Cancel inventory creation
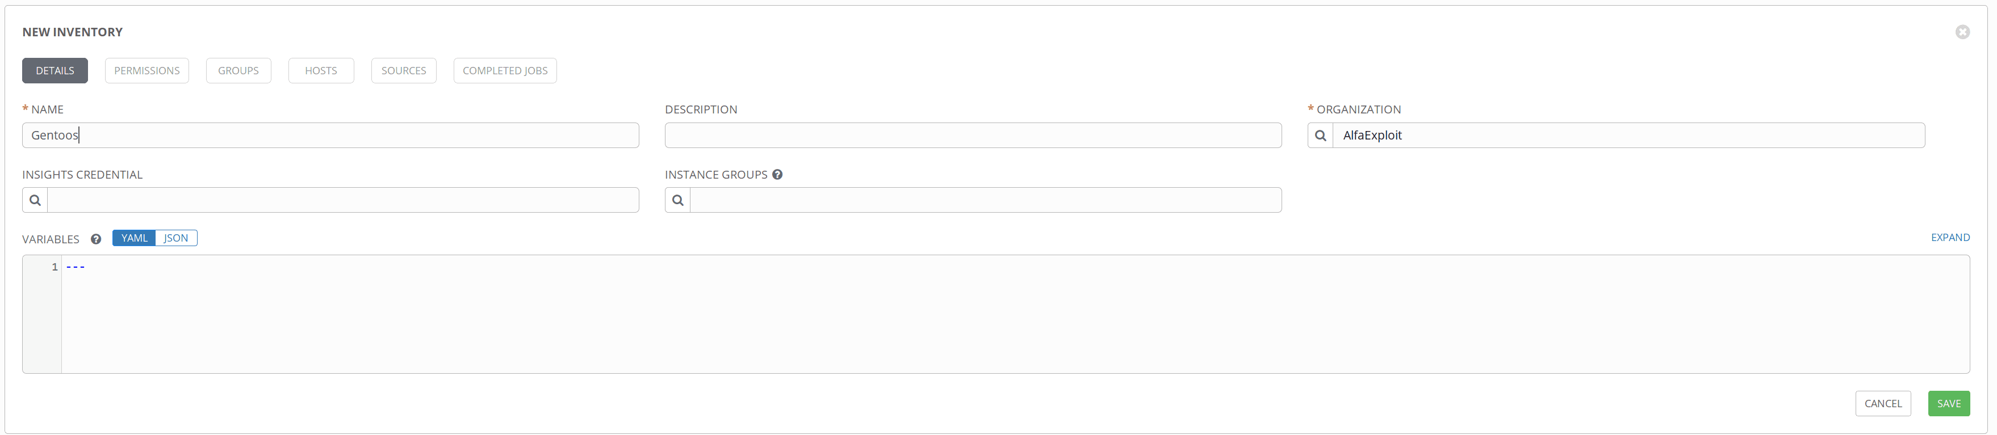Screen dimensions: 1997x435 pos(1882,404)
